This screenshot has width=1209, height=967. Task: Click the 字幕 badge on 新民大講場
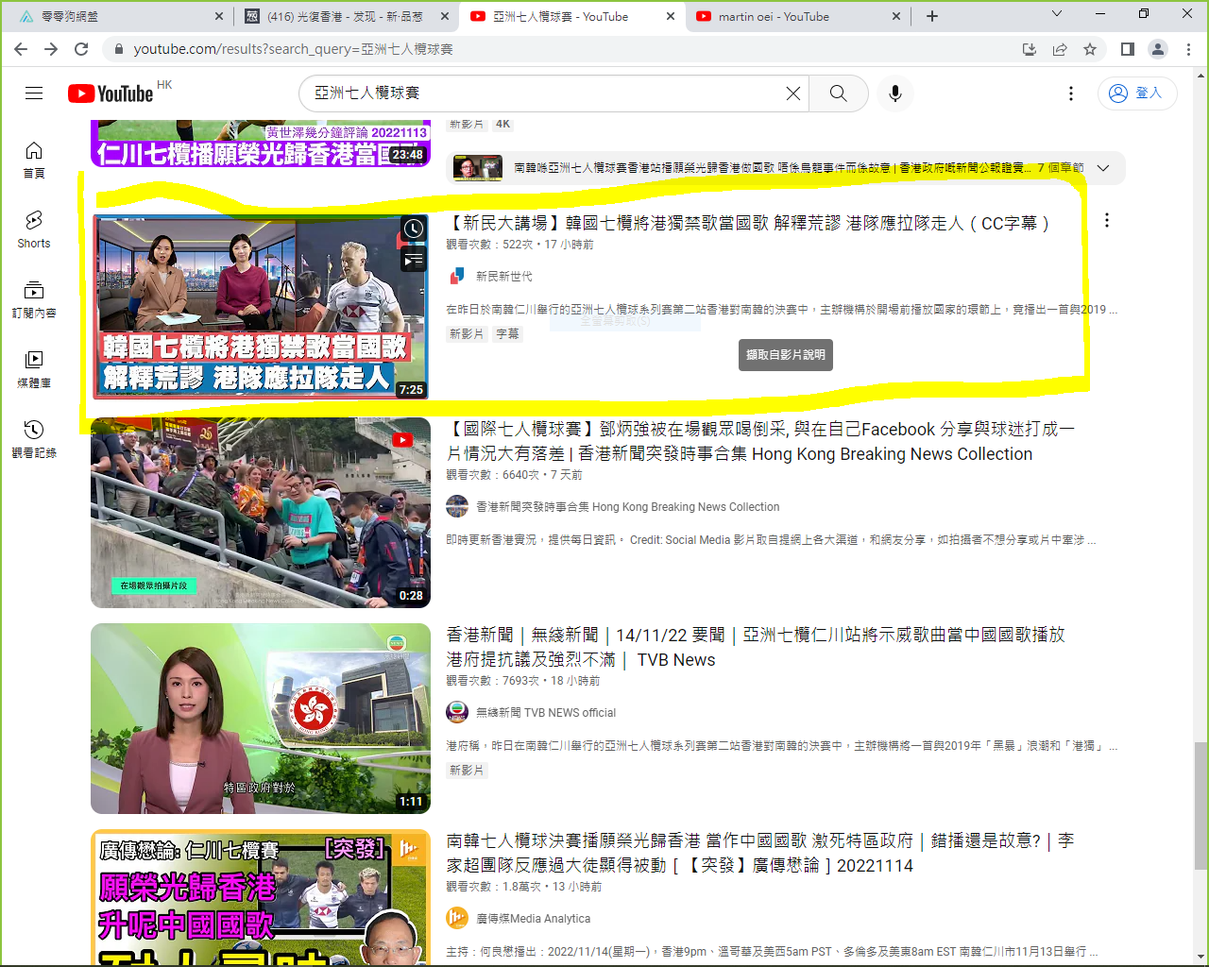click(507, 333)
